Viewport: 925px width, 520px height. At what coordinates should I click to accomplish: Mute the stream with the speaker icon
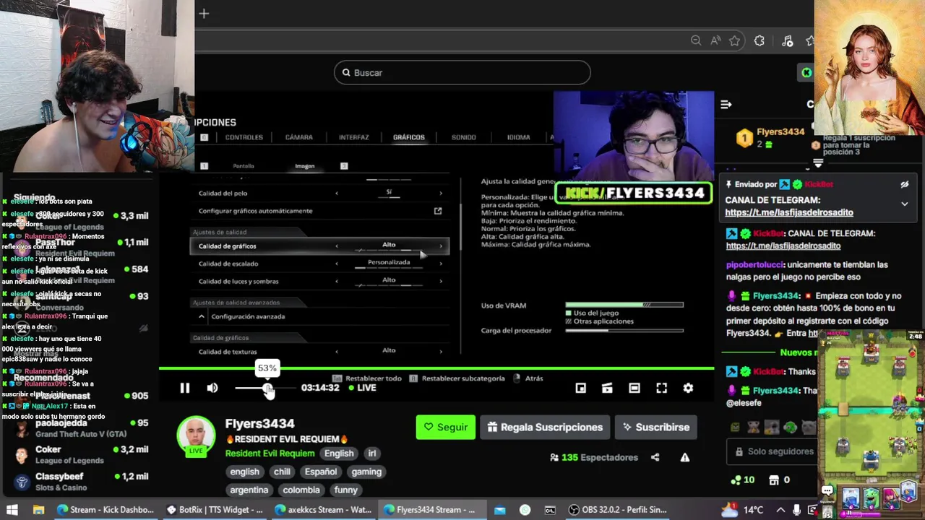coord(212,388)
